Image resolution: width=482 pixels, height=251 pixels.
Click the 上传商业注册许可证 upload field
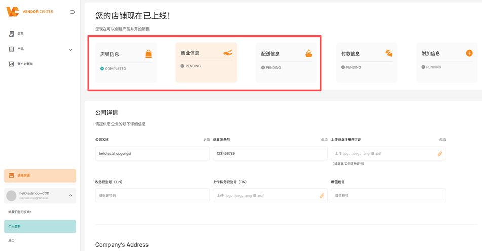(x=388, y=153)
